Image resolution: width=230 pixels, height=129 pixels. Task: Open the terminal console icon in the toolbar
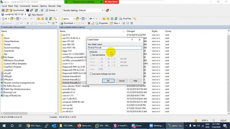tap(28, 10)
